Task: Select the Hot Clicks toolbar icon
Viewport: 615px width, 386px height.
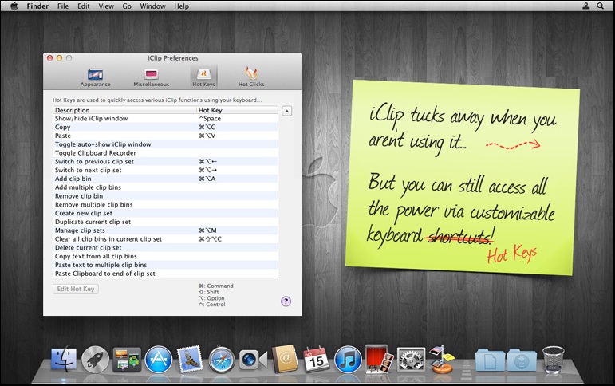Action: 250,77
